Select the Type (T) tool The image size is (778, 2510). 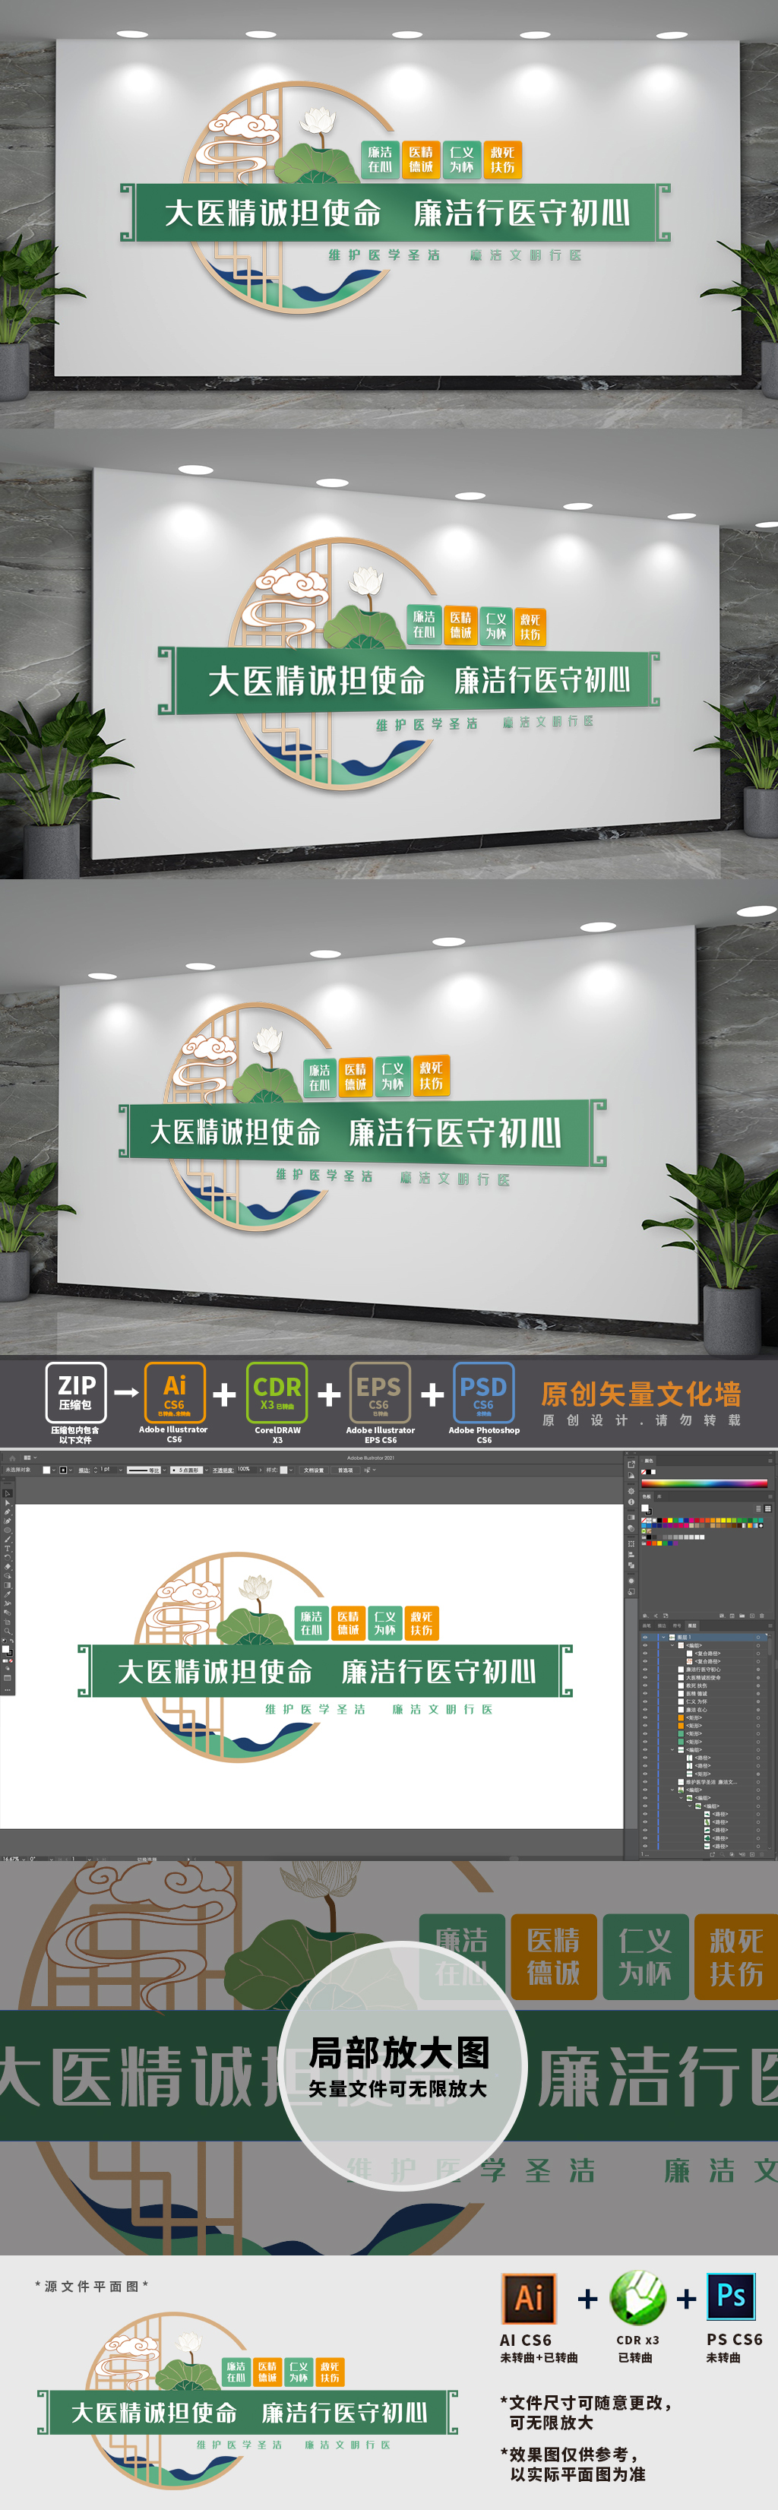8,1549
